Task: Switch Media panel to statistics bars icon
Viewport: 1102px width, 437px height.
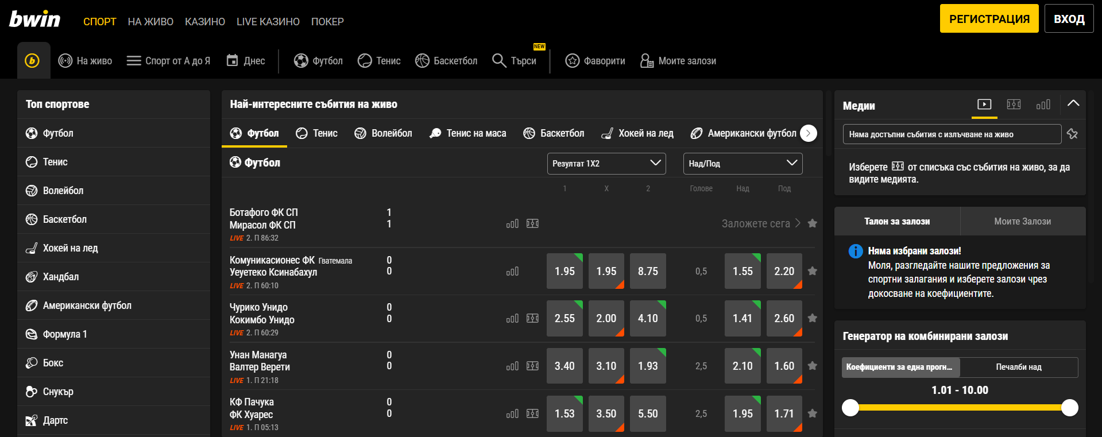Action: [1043, 104]
